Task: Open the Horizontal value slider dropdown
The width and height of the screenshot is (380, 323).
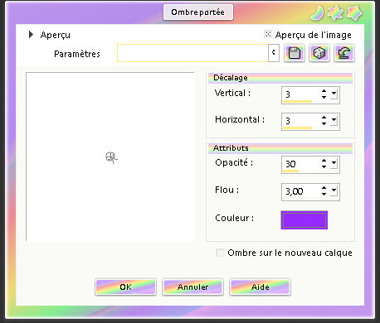Action: (x=334, y=120)
